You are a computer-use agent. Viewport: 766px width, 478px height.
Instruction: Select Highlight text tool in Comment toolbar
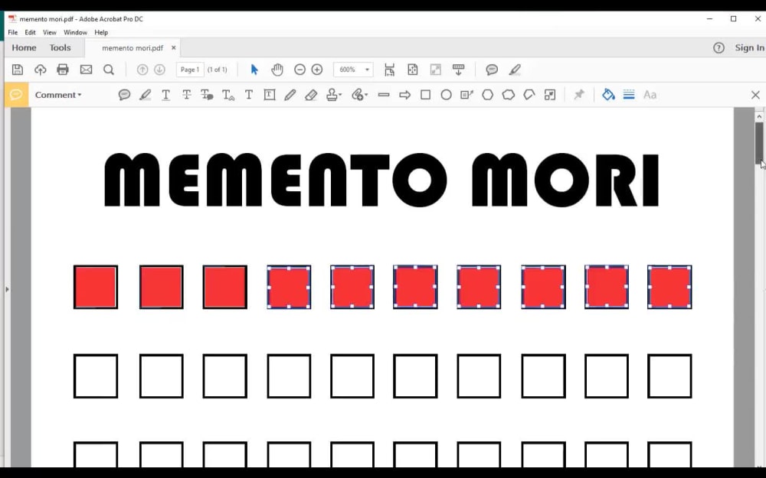[x=145, y=95]
